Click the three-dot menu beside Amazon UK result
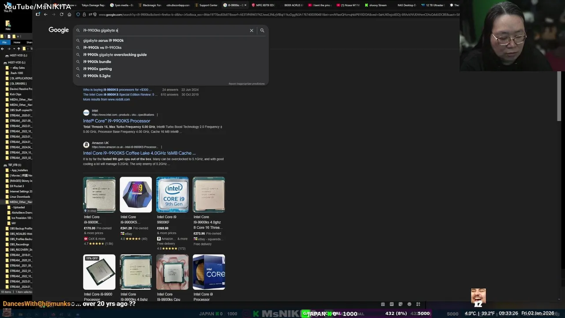Screen dimensions: 565x318 [x=161, y=147]
